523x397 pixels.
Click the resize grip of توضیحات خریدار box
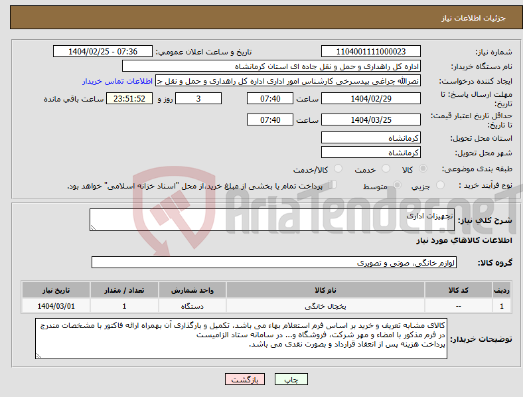coord(38,356)
